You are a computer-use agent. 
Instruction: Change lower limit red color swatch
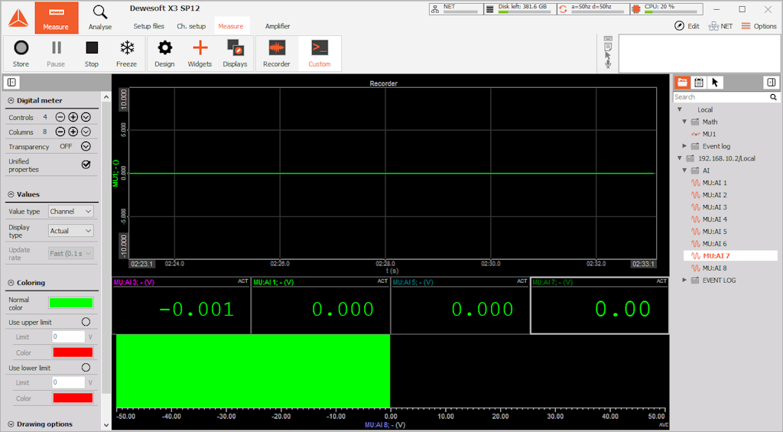[x=73, y=398]
